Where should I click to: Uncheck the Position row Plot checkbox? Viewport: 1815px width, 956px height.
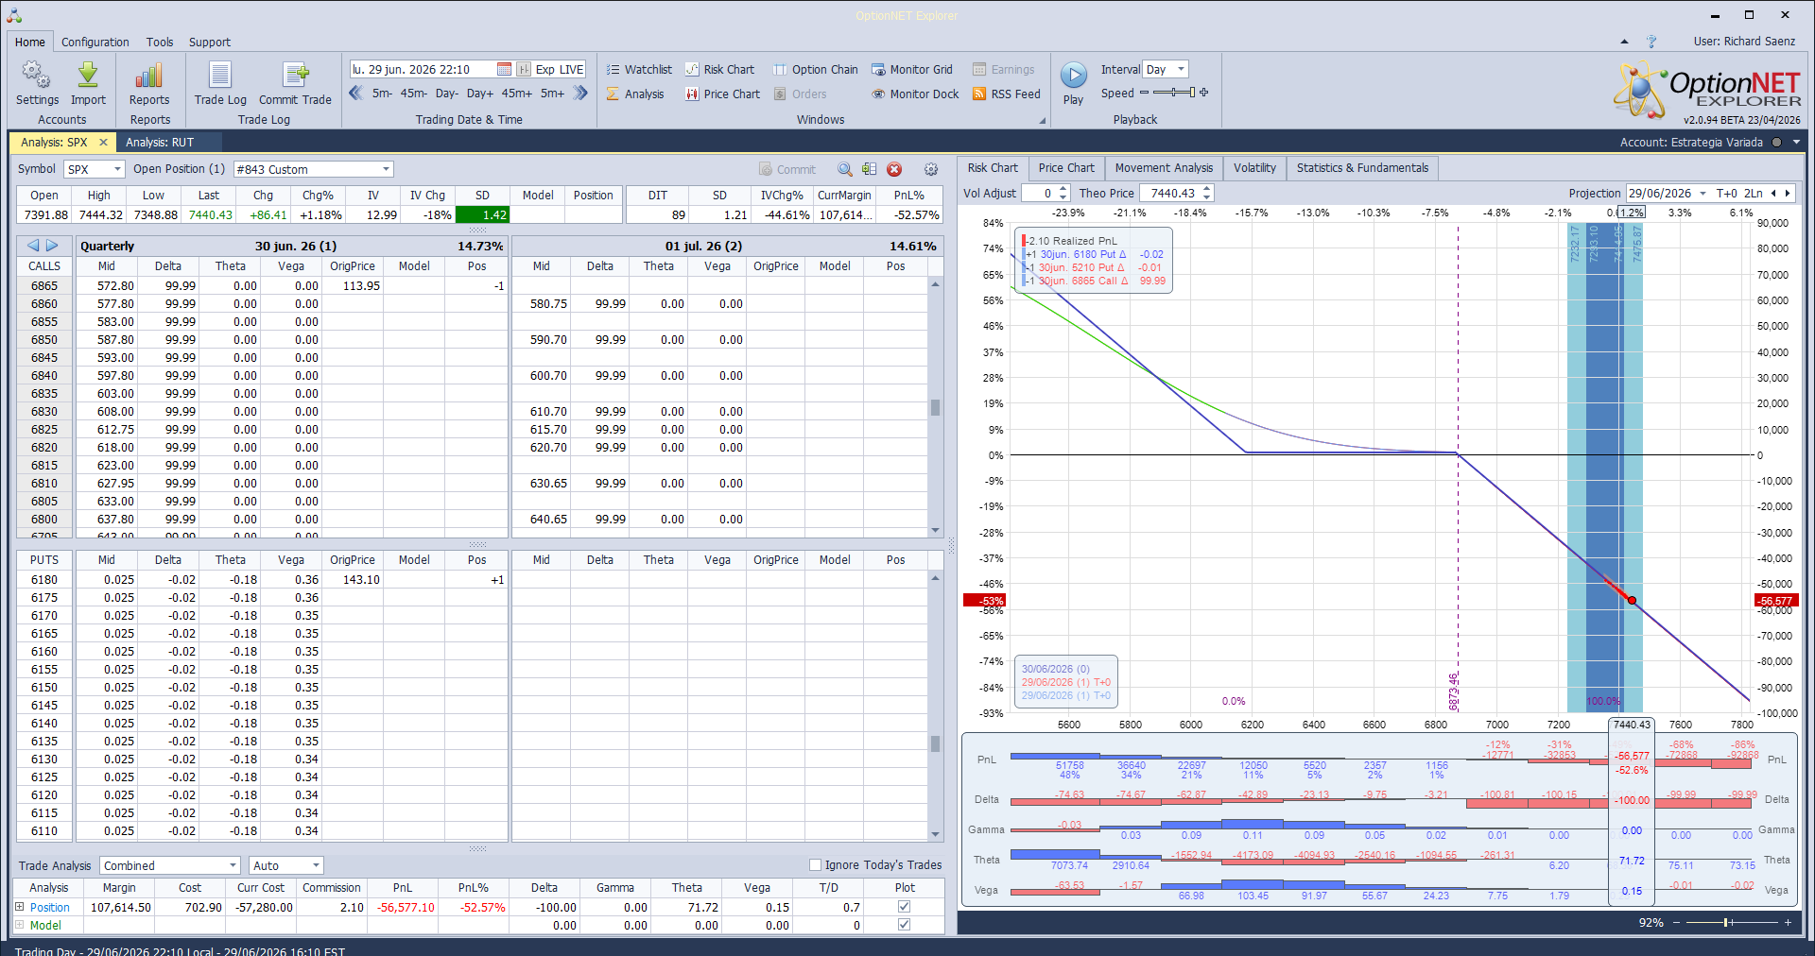pyautogui.click(x=904, y=907)
